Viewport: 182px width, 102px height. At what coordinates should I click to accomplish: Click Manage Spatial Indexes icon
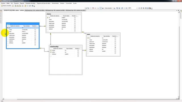150,8
